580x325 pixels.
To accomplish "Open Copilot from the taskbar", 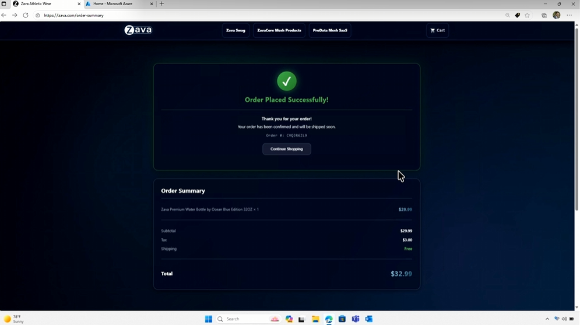I will [289, 319].
